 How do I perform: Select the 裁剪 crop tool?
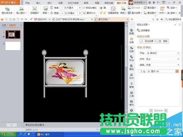pos(46,11)
